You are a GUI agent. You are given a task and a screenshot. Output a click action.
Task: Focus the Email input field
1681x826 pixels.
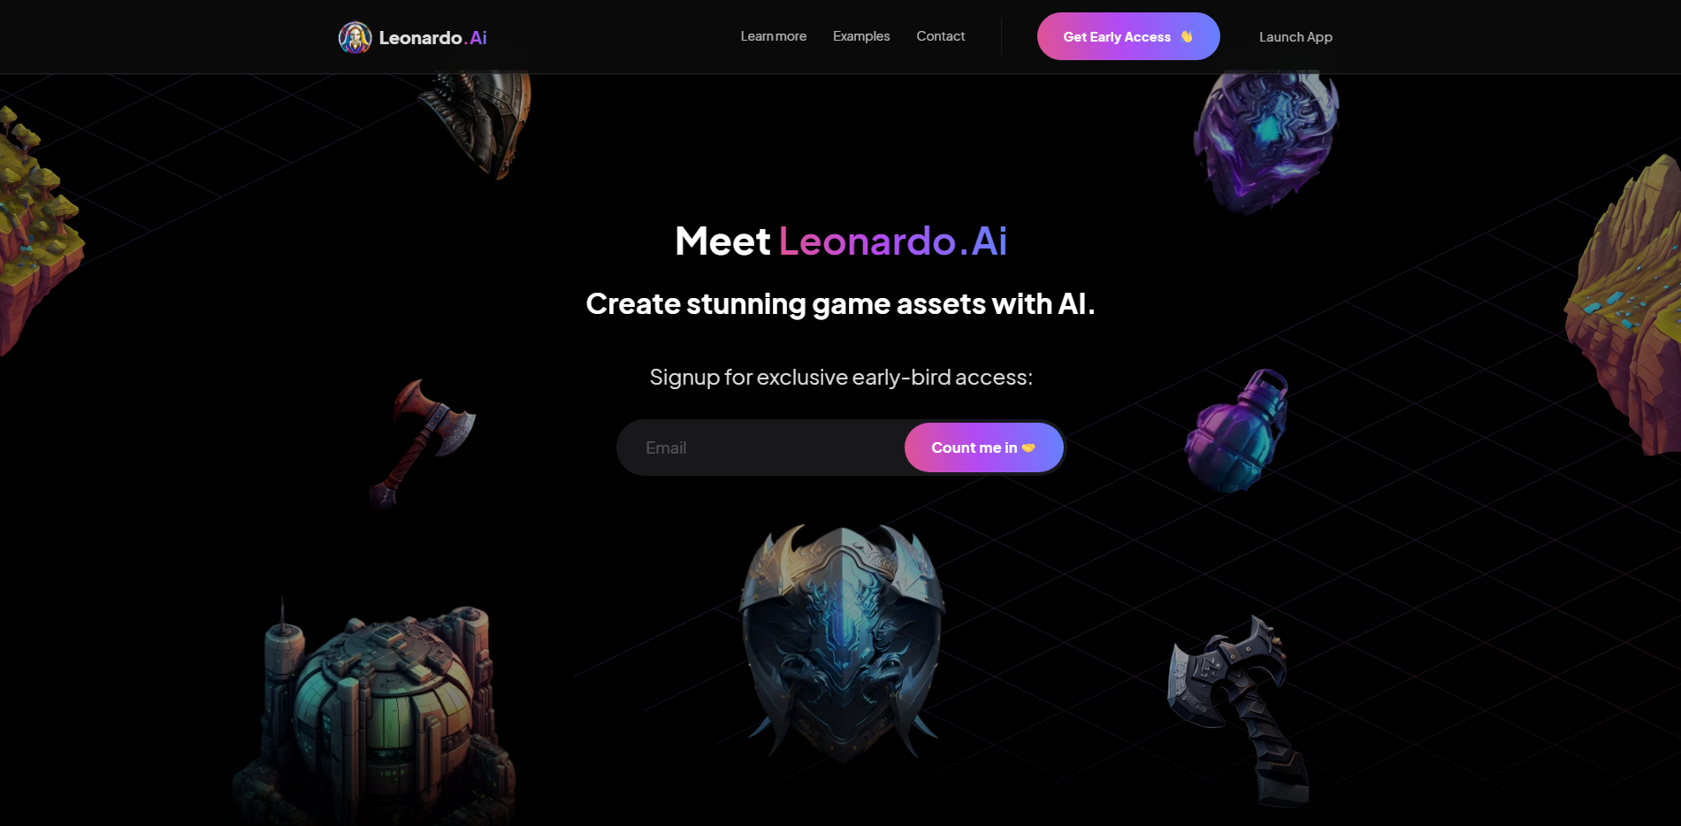tap(760, 447)
